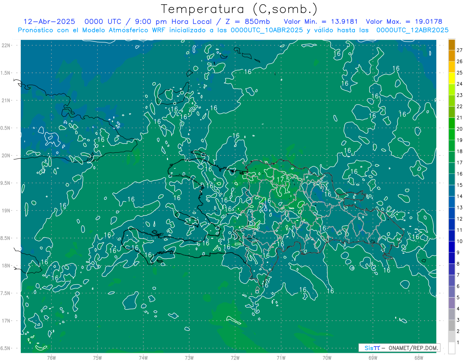
Task: Click the initialization stamp "0000UTC_10ABR2025"
Action: click(267, 30)
